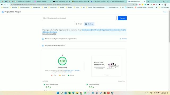Select the Desktop tab
Screen dimensions: 170x95
89,24
